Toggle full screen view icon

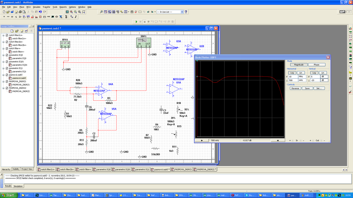(67, 12)
